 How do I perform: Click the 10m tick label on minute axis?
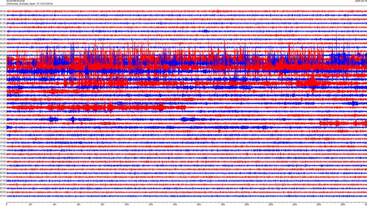(127, 204)
